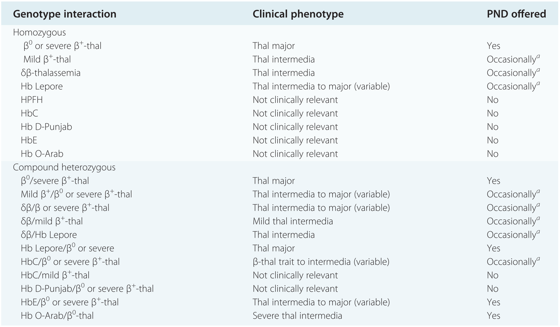The height and width of the screenshot is (327, 560).
Task: Select the "δβ-thalassemia" genotype cell
Action: (51, 73)
